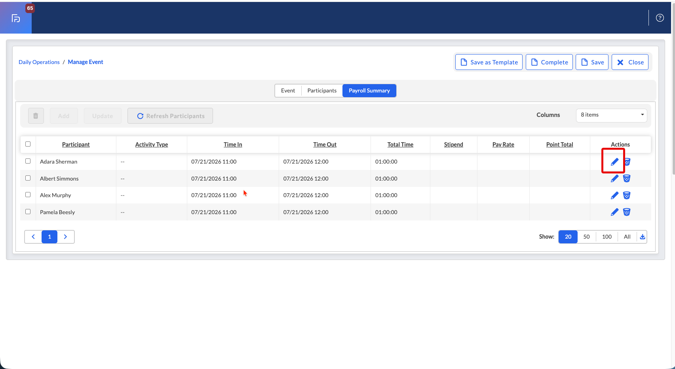Delete Albert Simmons row using trash icon
The height and width of the screenshot is (369, 675).
[x=627, y=179]
